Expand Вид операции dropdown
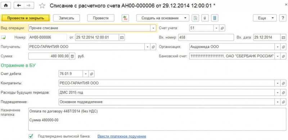 point(153,28)
